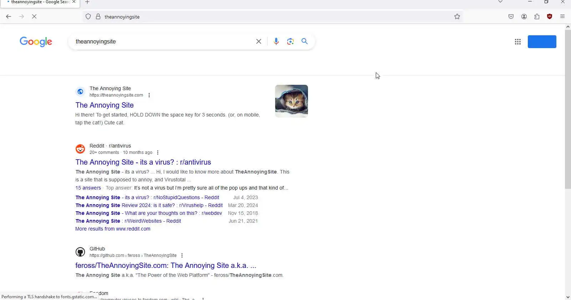The image size is (571, 300).
Task: Go back to the previous page
Action: 9,17
